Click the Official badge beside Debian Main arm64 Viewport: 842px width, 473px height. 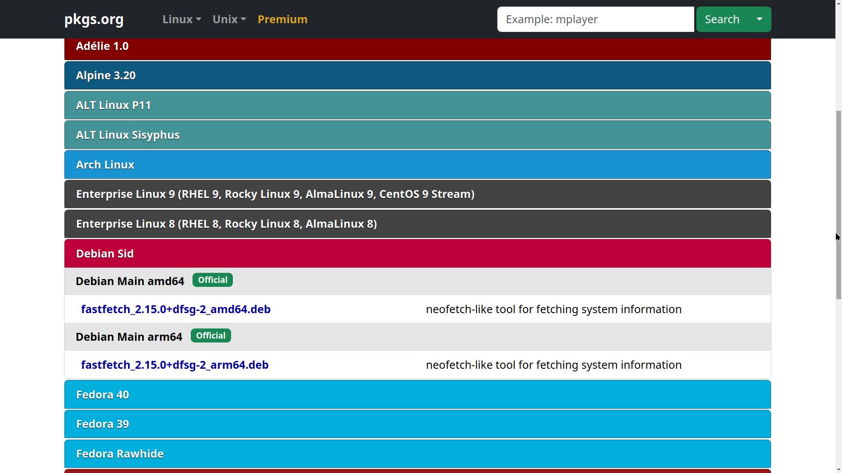click(211, 335)
